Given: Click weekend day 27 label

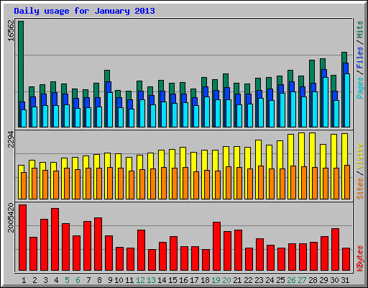Looking at the screenshot, I should pos(302,280).
